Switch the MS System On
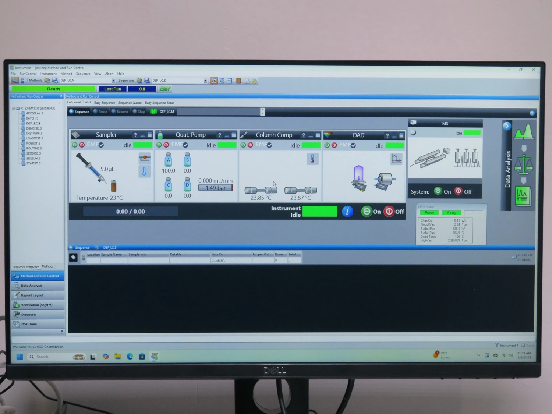 click(438, 191)
